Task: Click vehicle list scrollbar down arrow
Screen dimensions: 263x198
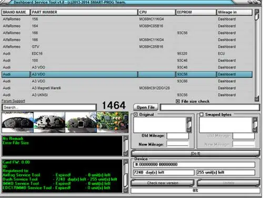Action: 257,99
